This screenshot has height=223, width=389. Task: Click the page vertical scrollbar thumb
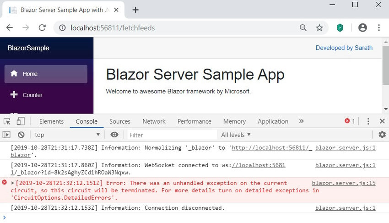(x=385, y=65)
